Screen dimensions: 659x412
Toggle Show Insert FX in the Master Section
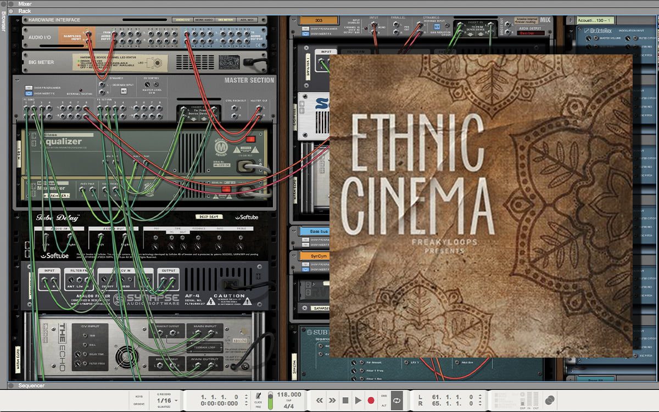(x=29, y=94)
